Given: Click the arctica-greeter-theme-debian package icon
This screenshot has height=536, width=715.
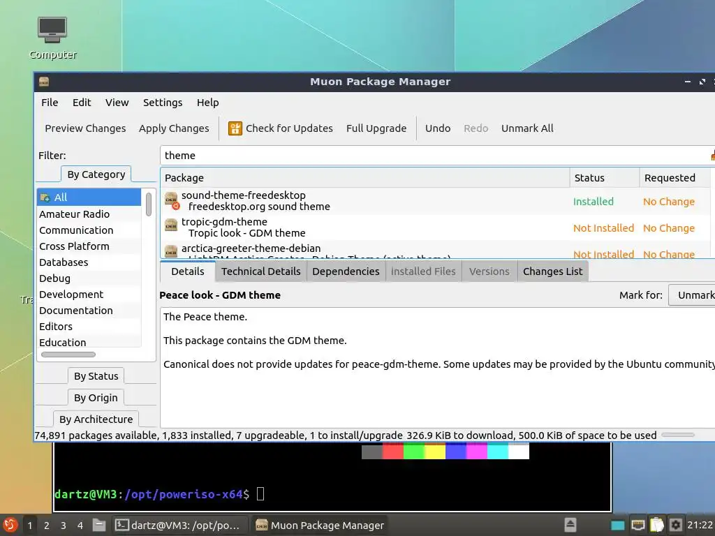Looking at the screenshot, I should point(171,251).
